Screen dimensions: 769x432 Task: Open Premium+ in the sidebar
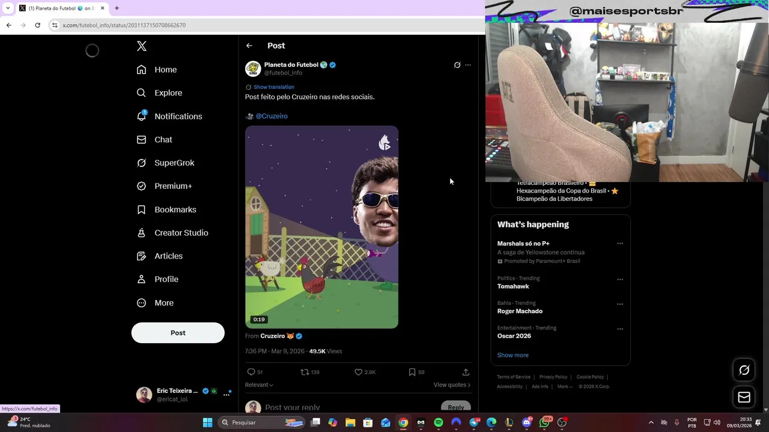[x=164, y=186]
